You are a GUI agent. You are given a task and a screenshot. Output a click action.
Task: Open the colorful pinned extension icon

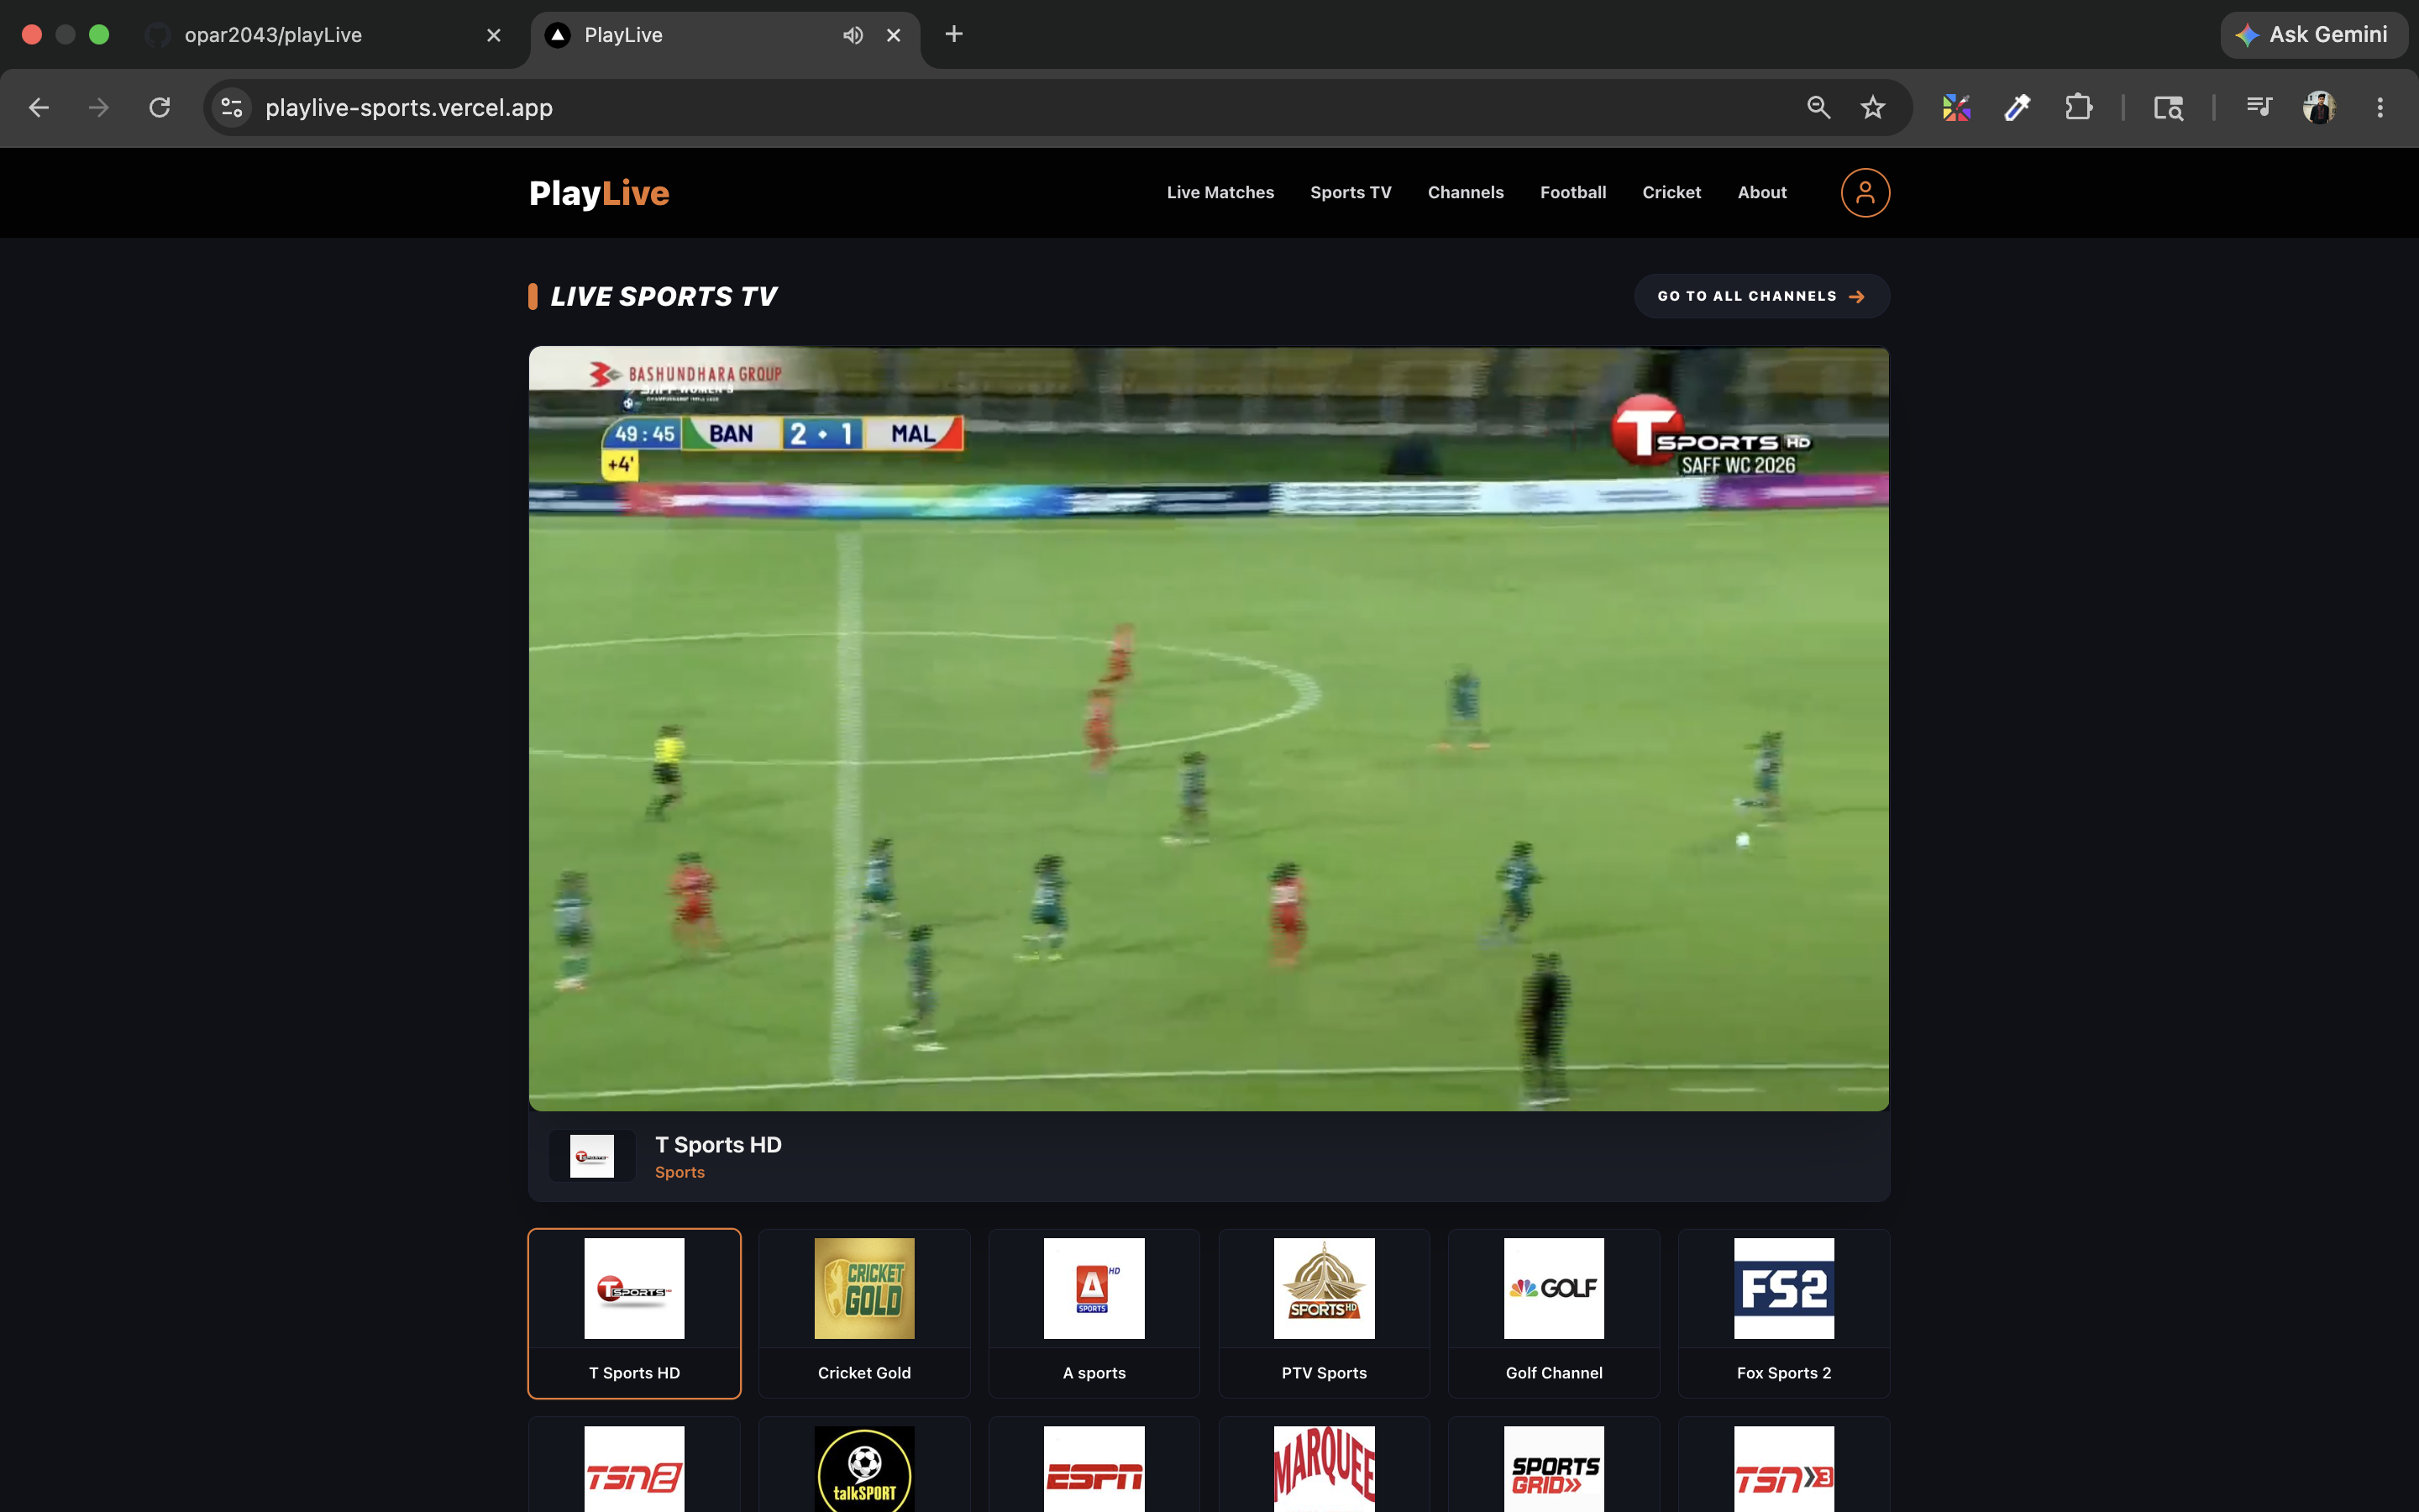coord(1956,107)
